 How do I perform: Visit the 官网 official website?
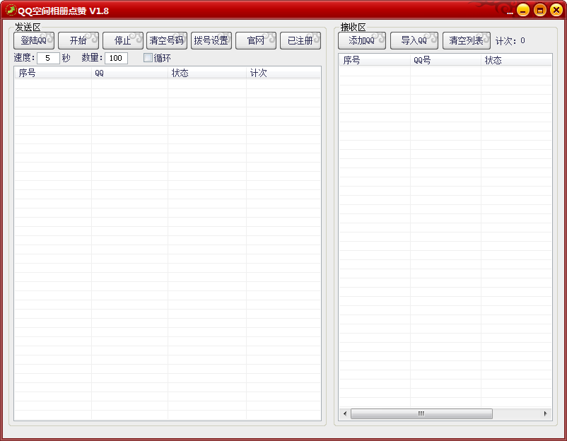pos(256,40)
